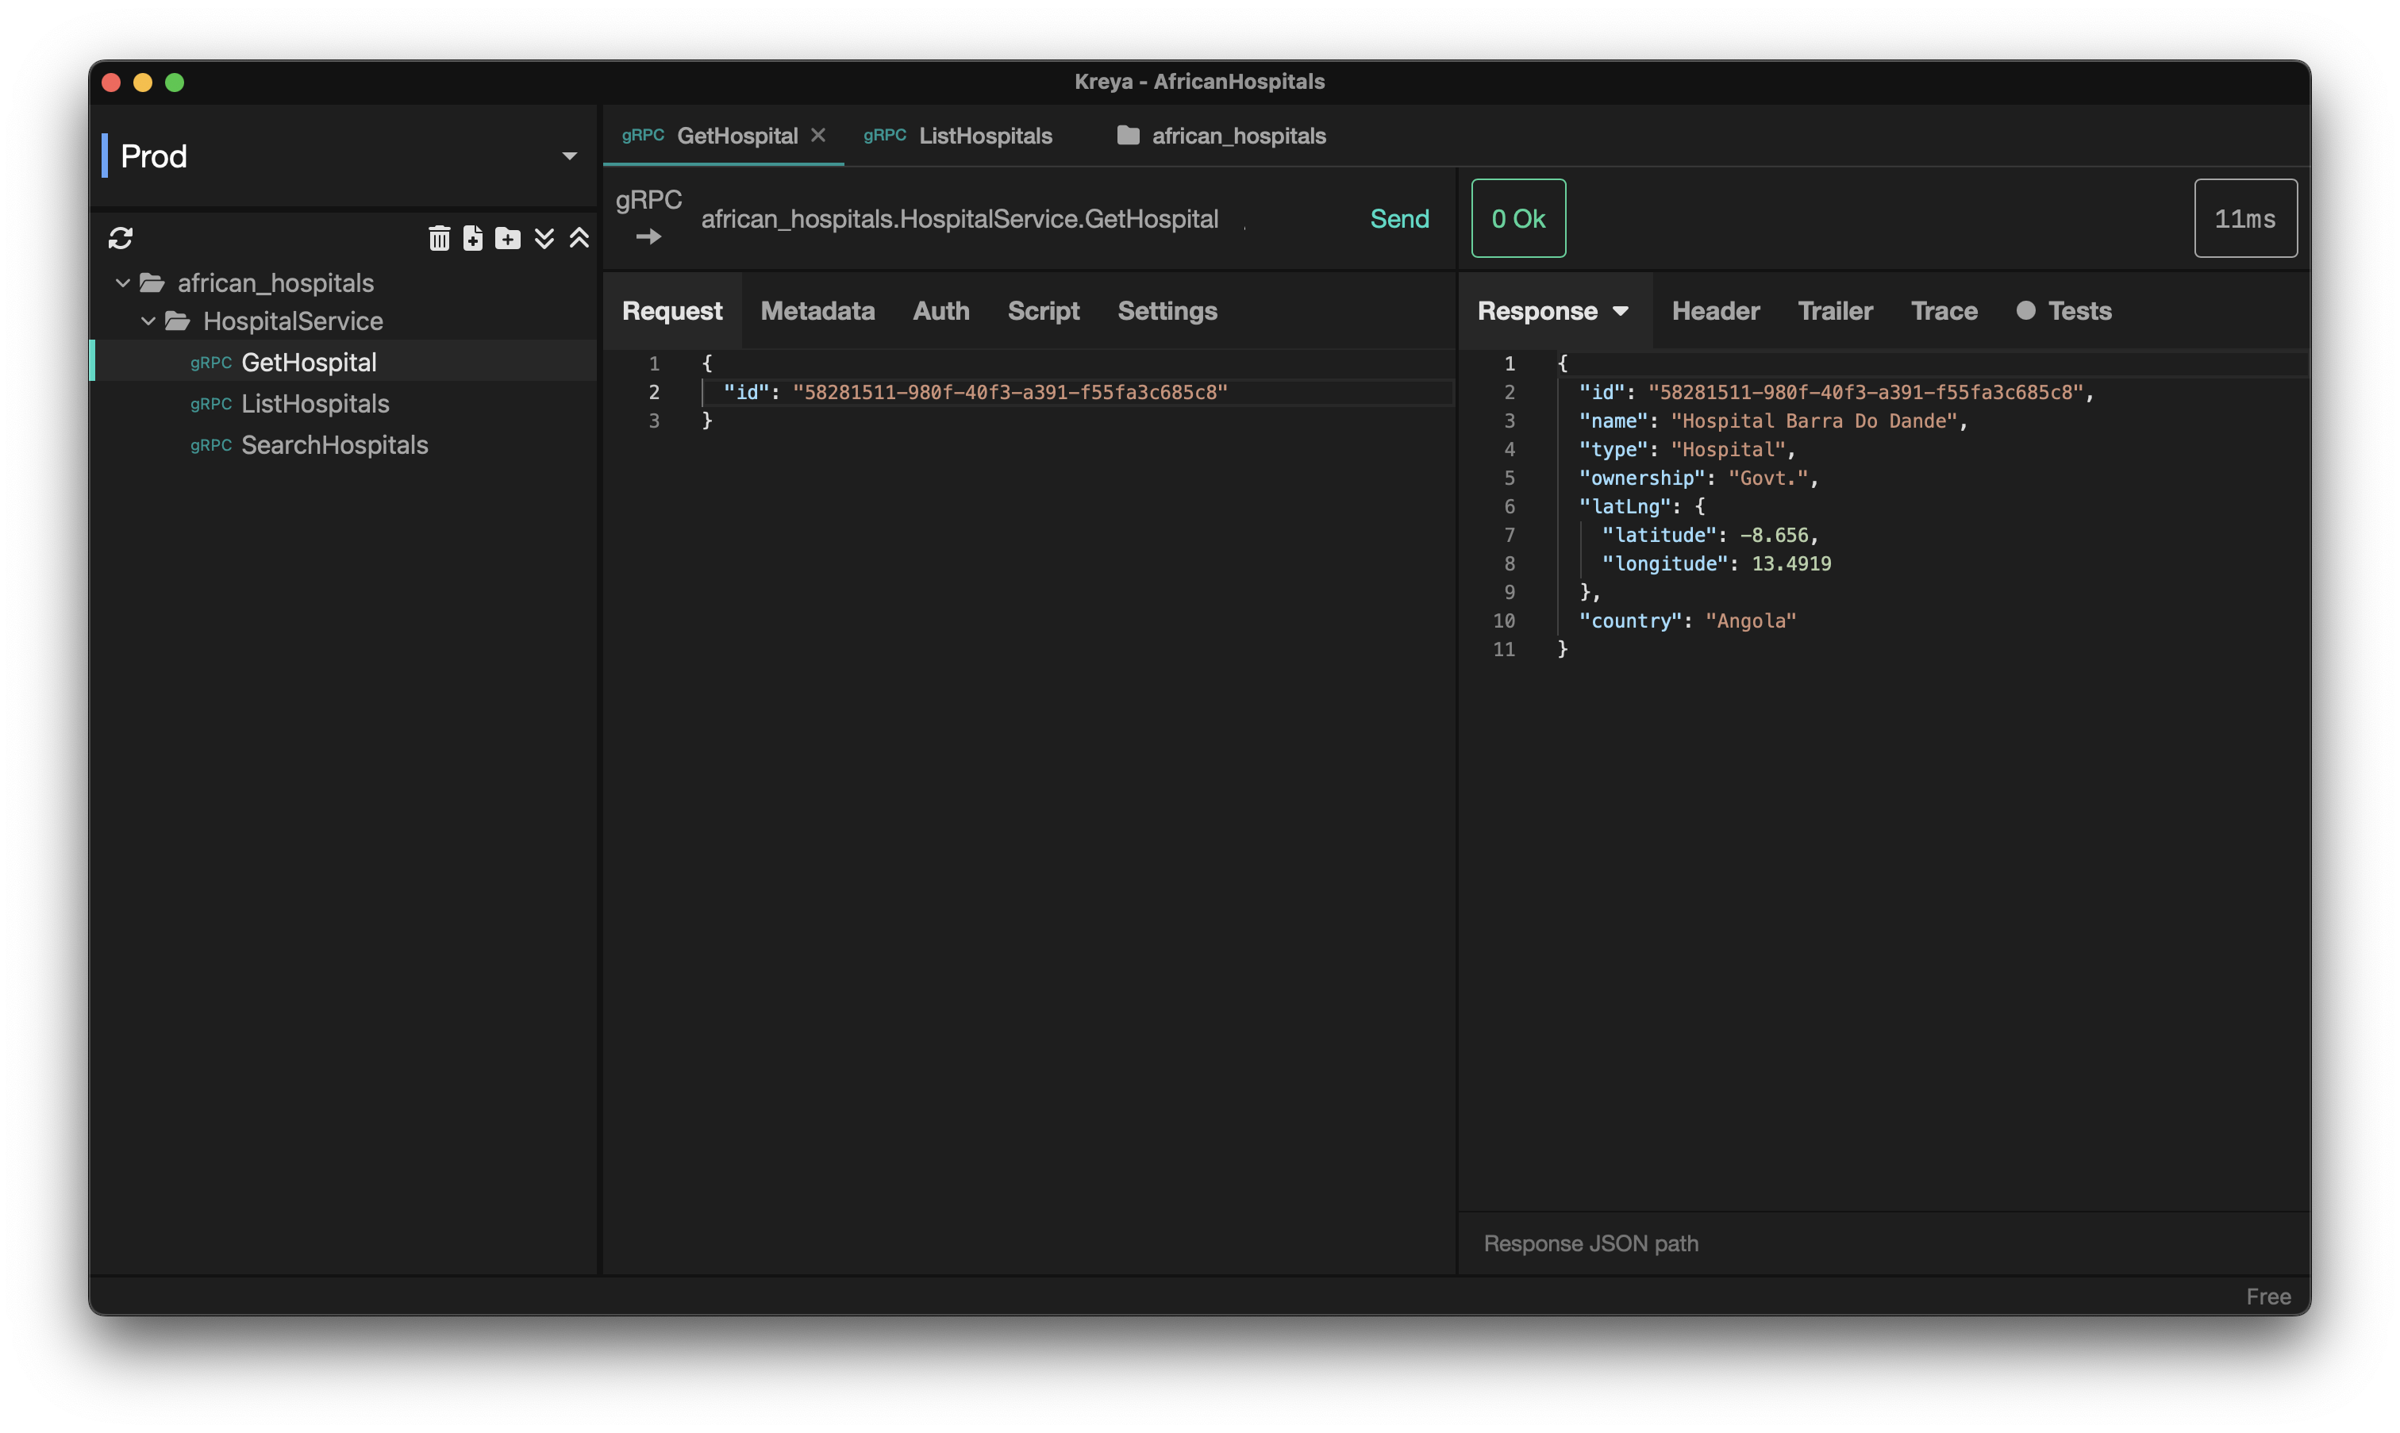Switch to the african_hospitals tab
This screenshot has width=2400, height=1433.
click(x=1221, y=135)
